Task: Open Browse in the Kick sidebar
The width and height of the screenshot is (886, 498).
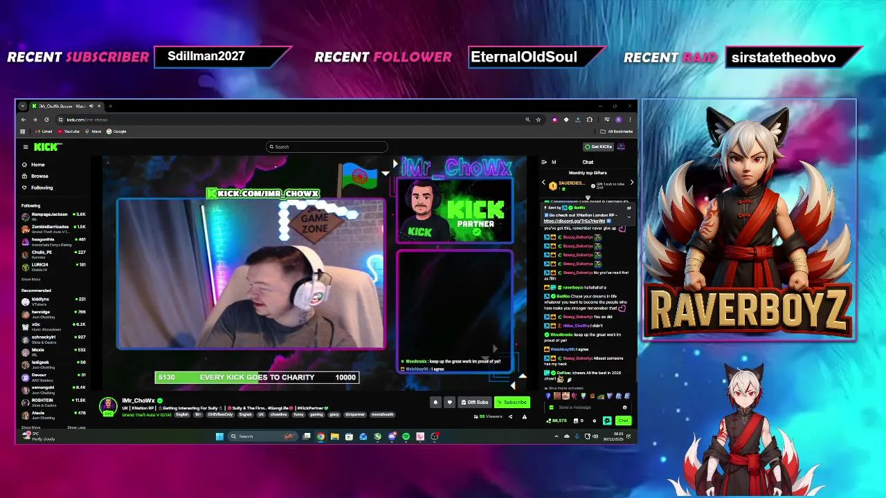Action: (35, 176)
